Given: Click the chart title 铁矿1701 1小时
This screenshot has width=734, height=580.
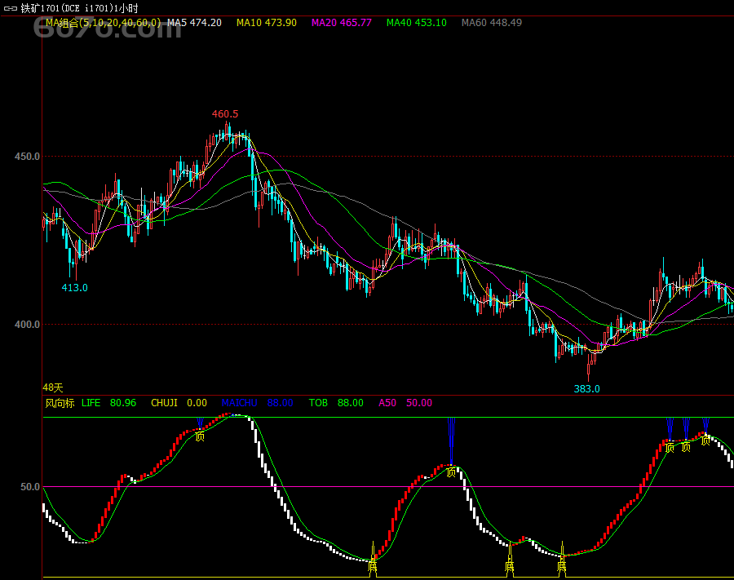Looking at the screenshot, I should tap(67, 8).
